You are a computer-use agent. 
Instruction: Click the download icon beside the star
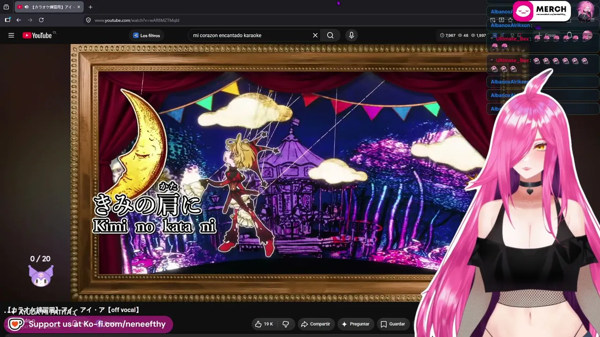502,20
